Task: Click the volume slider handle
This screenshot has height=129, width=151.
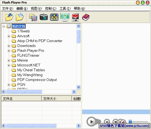Action: click(130, 121)
